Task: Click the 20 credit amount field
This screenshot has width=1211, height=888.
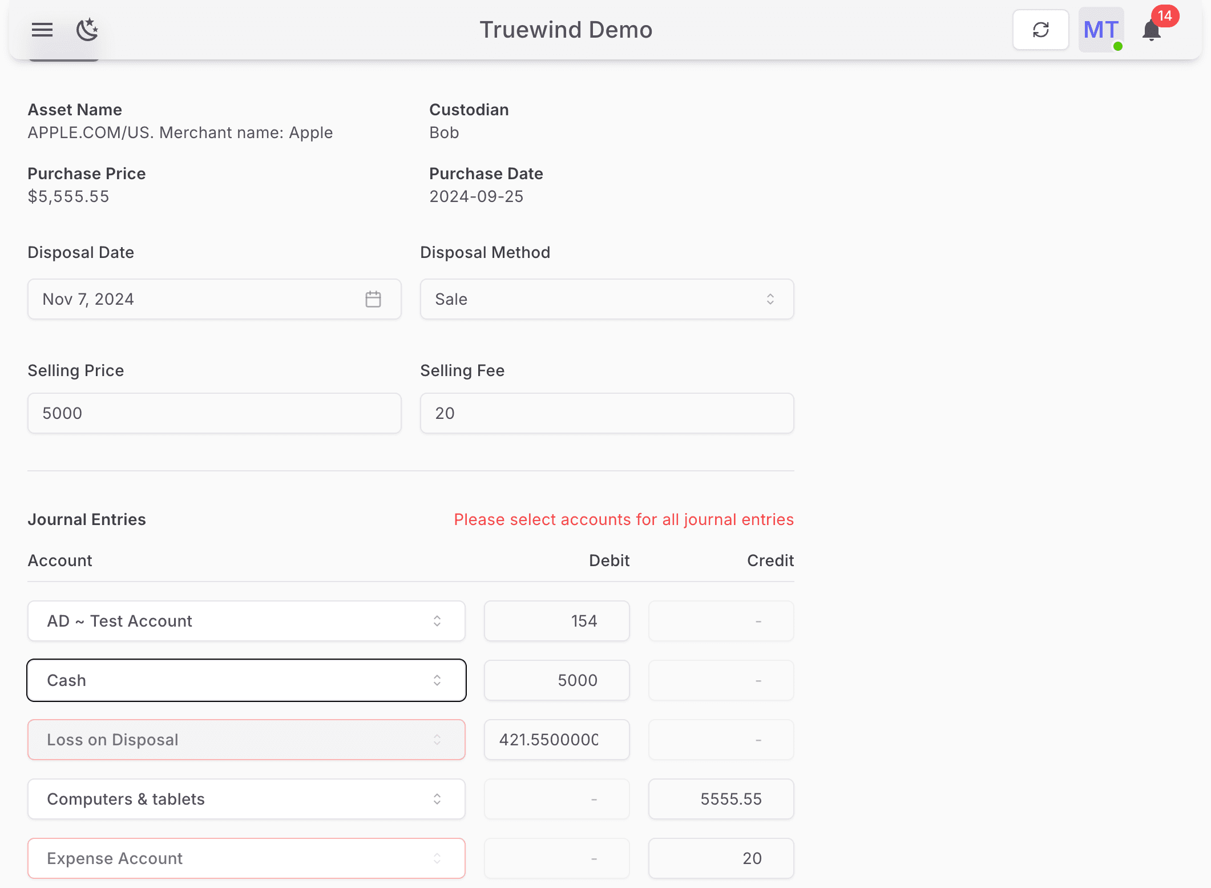Action: (721, 858)
